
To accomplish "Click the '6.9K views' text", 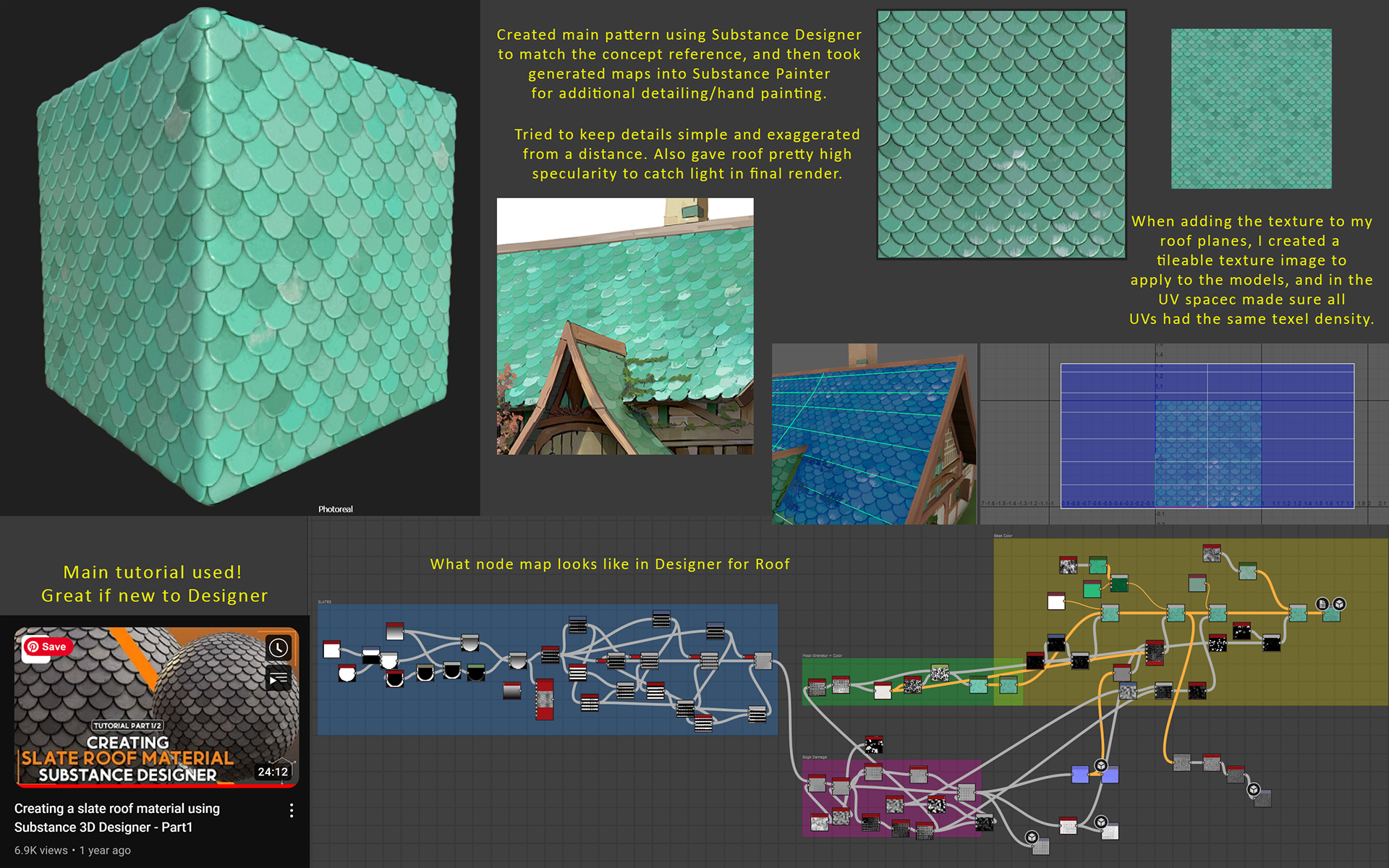I will (x=41, y=851).
